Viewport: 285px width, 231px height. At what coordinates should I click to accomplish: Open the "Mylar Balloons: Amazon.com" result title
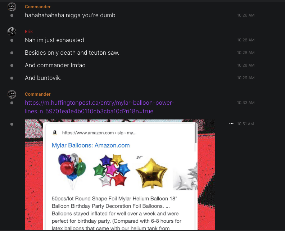tap(91, 145)
